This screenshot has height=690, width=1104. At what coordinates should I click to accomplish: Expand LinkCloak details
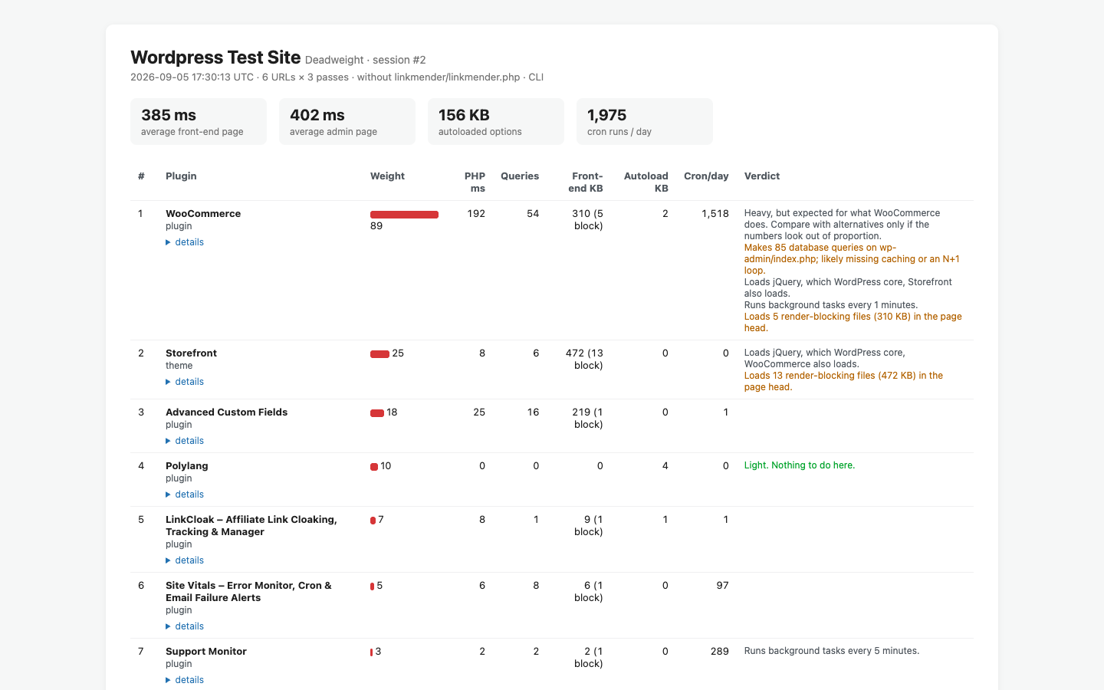(185, 560)
